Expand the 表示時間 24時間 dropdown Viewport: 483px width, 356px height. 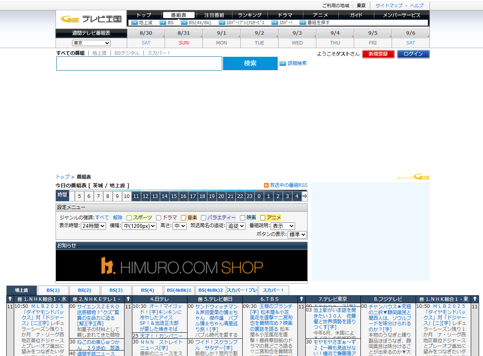(x=93, y=226)
